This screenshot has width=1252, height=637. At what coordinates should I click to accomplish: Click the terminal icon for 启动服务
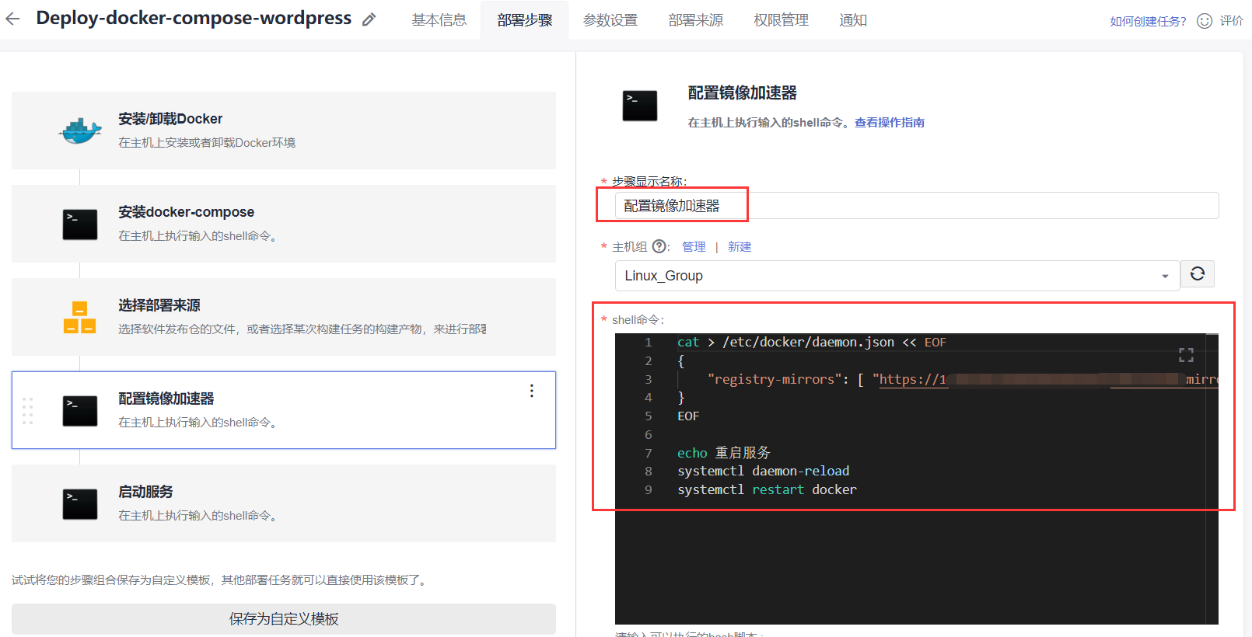pyautogui.click(x=80, y=504)
